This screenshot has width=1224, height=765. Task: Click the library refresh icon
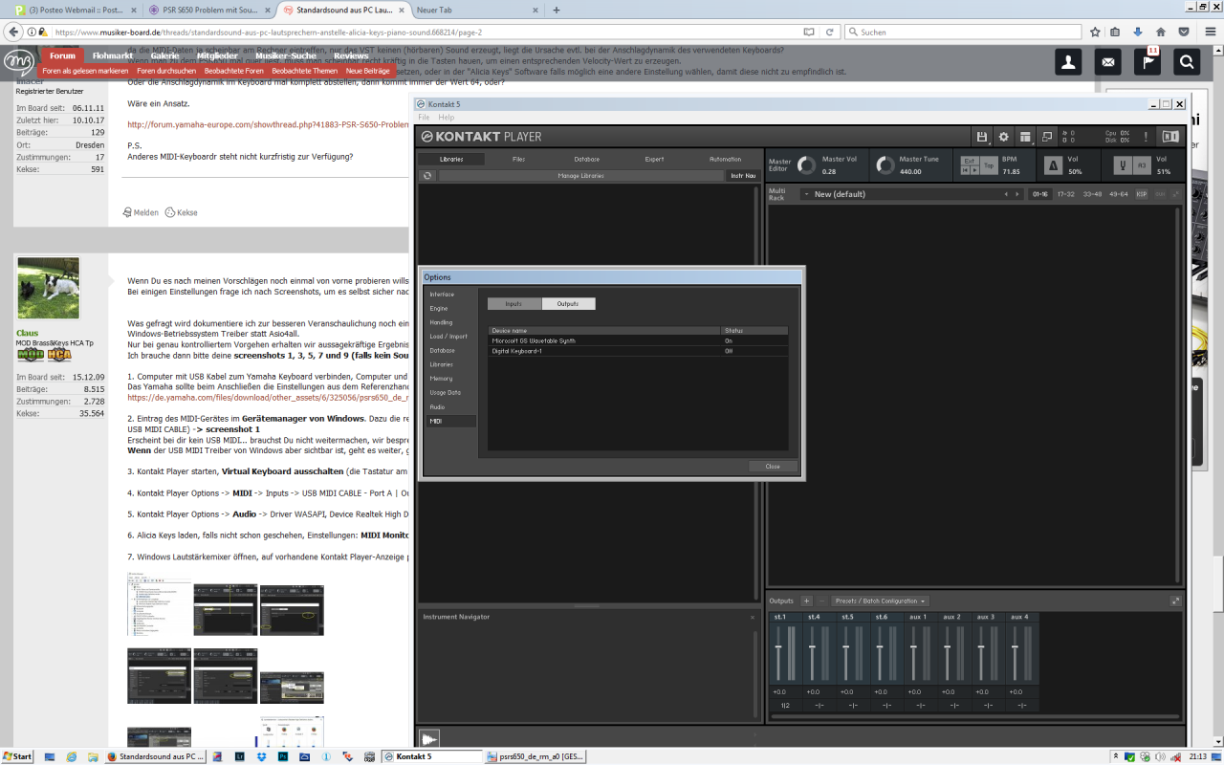427,176
